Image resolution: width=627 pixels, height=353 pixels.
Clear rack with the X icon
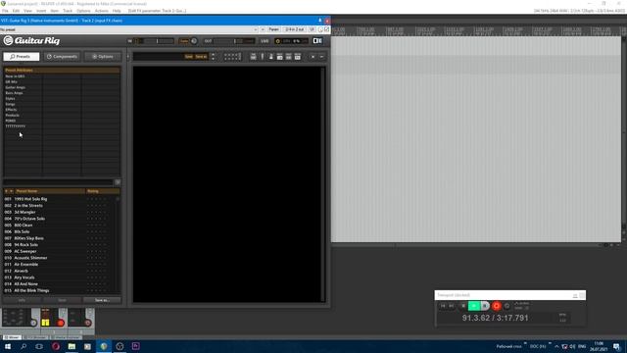313,57
